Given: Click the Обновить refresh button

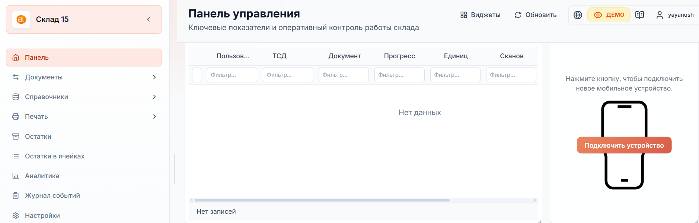Looking at the screenshot, I should pos(536,15).
